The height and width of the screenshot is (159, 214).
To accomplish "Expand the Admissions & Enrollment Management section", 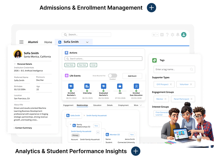I will 151,8.
